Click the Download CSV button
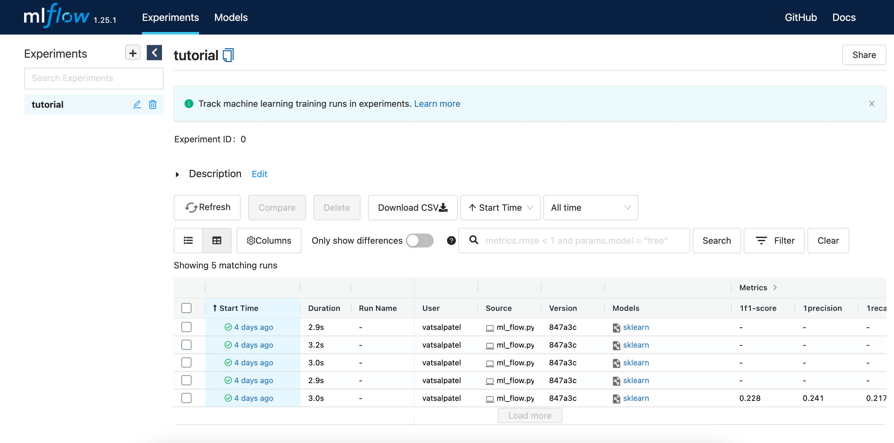The height and width of the screenshot is (443, 894). [x=412, y=208]
